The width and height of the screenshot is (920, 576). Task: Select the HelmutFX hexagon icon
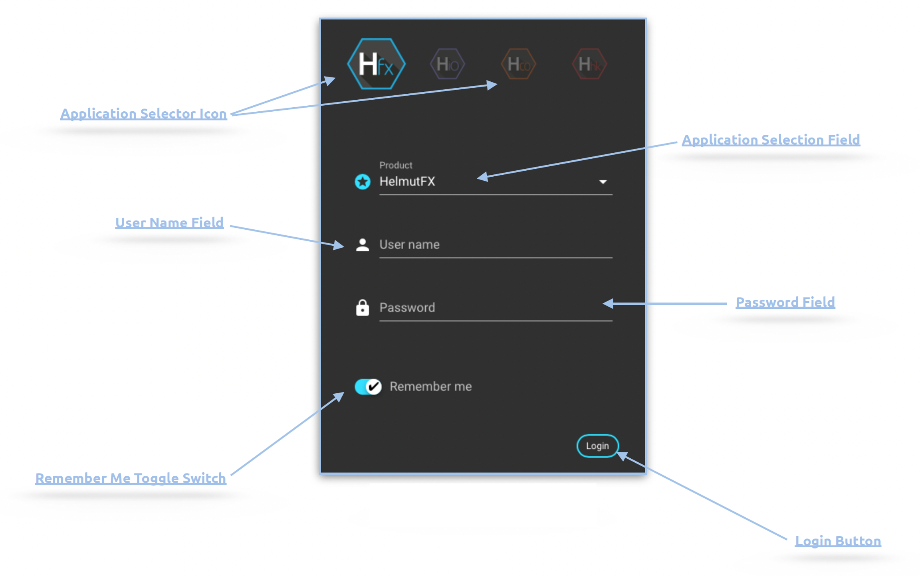click(376, 64)
